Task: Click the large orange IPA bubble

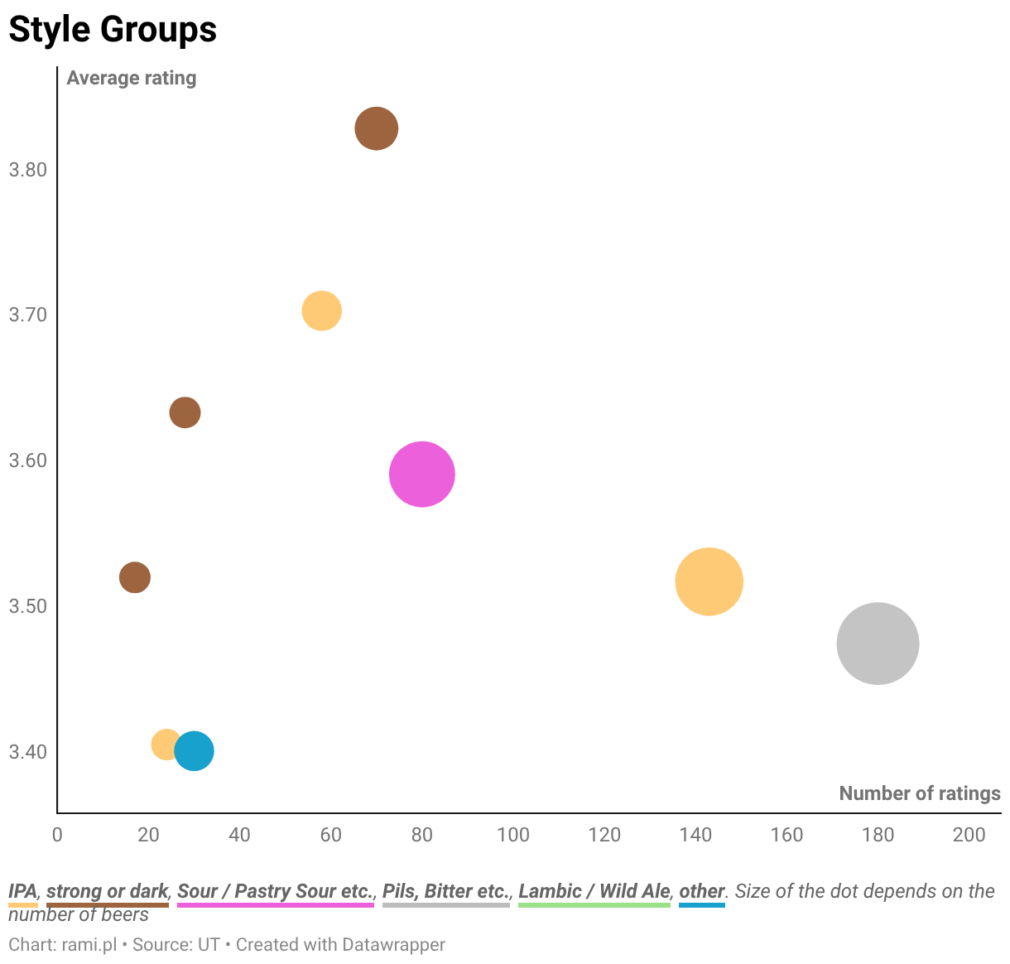Action: click(709, 581)
